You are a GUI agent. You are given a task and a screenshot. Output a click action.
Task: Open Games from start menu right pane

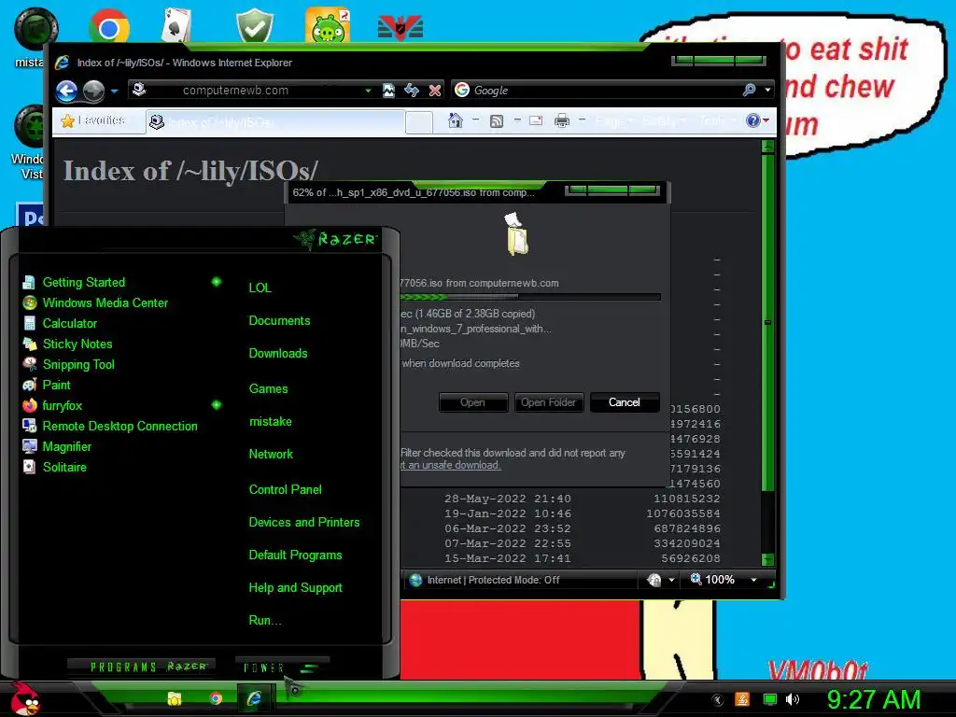point(268,389)
